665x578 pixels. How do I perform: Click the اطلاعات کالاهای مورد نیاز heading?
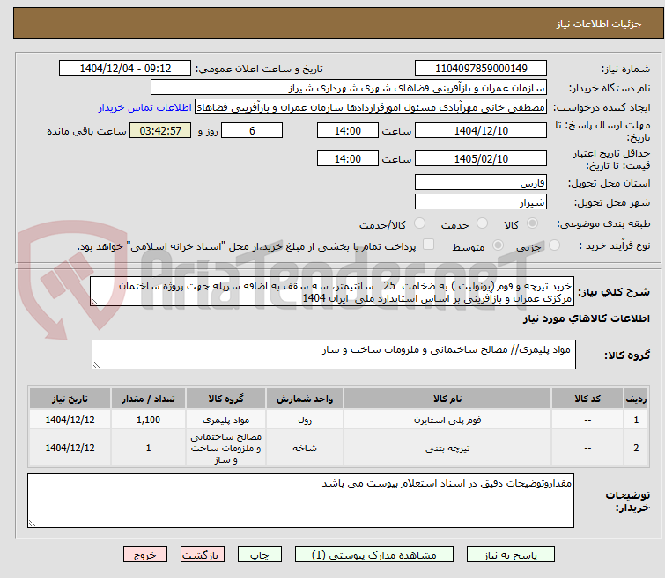(586, 318)
